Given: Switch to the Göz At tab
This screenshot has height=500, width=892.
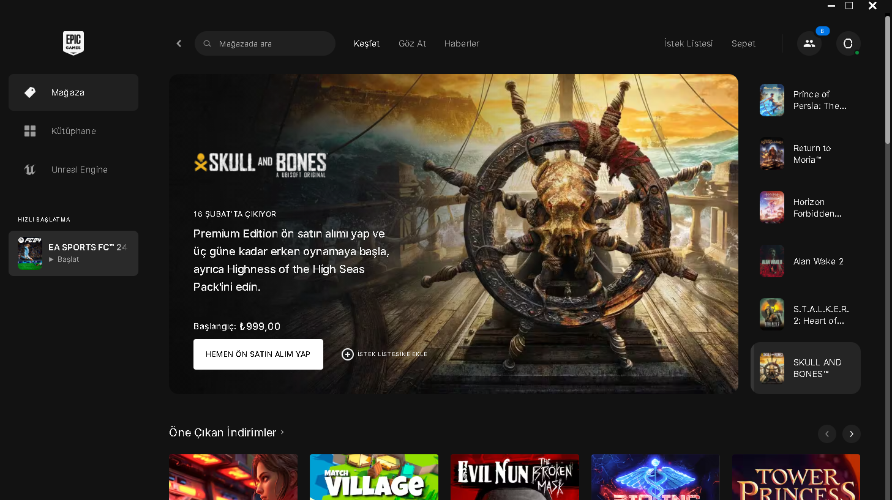Looking at the screenshot, I should coord(412,43).
